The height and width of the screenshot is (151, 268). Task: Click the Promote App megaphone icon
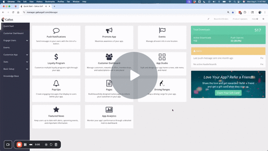(109, 31)
